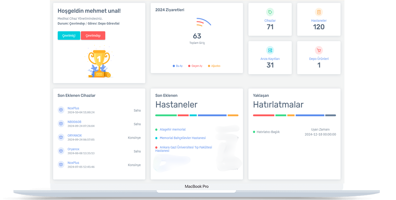Image resolution: width=396 pixels, height=200 pixels.
Task: Set status with the Çevrimiçi button
Action: click(x=69, y=36)
